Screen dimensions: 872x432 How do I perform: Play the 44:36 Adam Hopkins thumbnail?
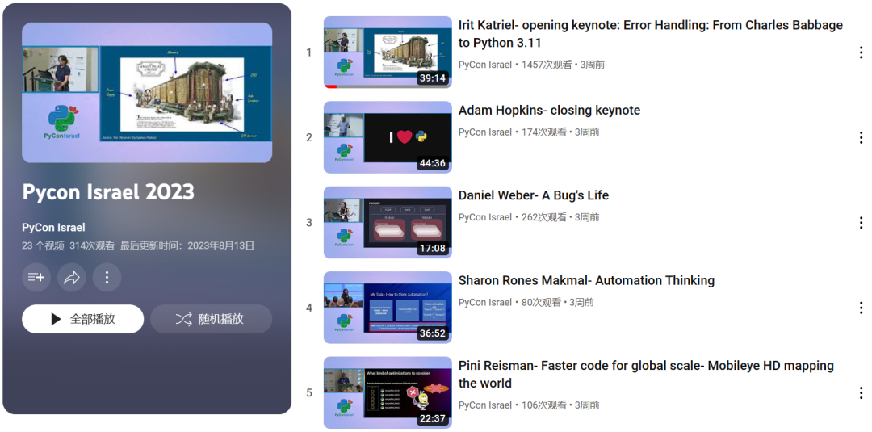click(x=388, y=137)
